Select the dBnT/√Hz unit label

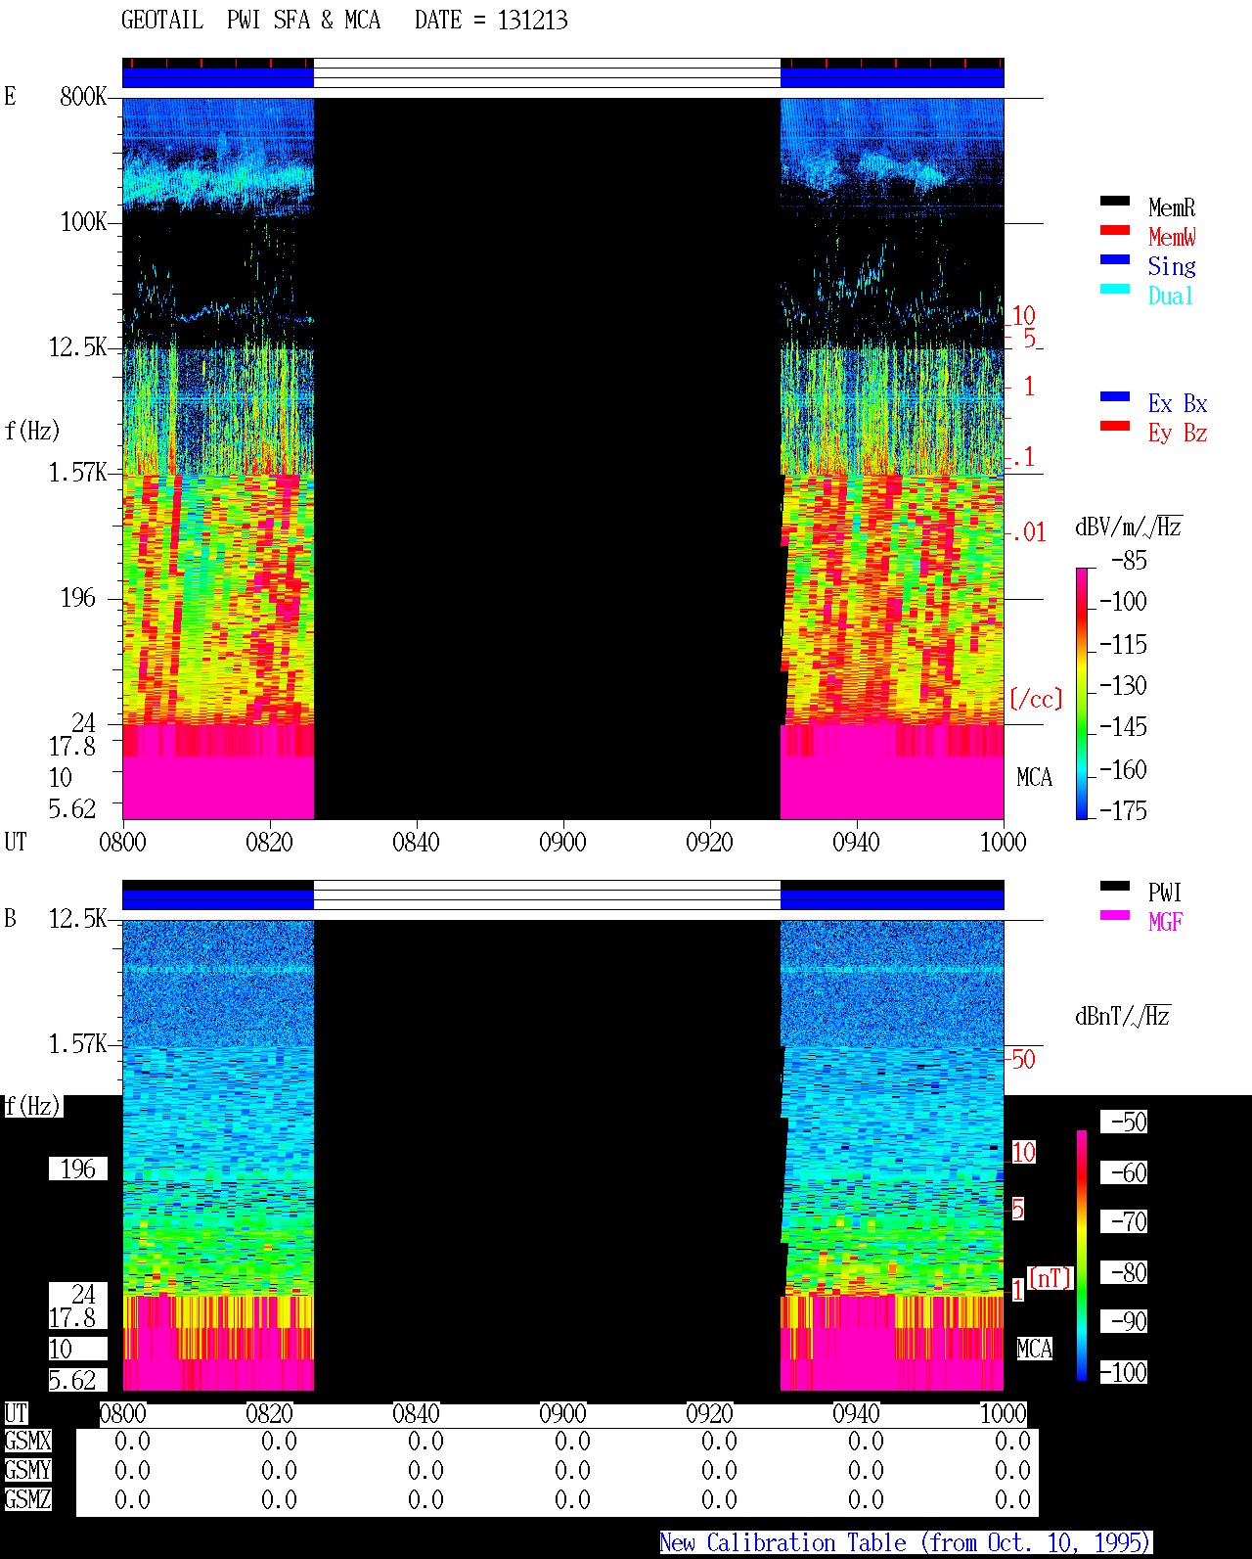1123,1016
